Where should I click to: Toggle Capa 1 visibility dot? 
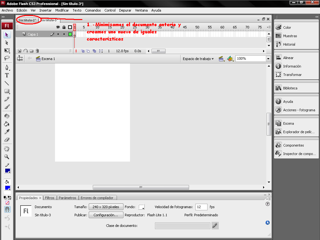coord(58,34)
